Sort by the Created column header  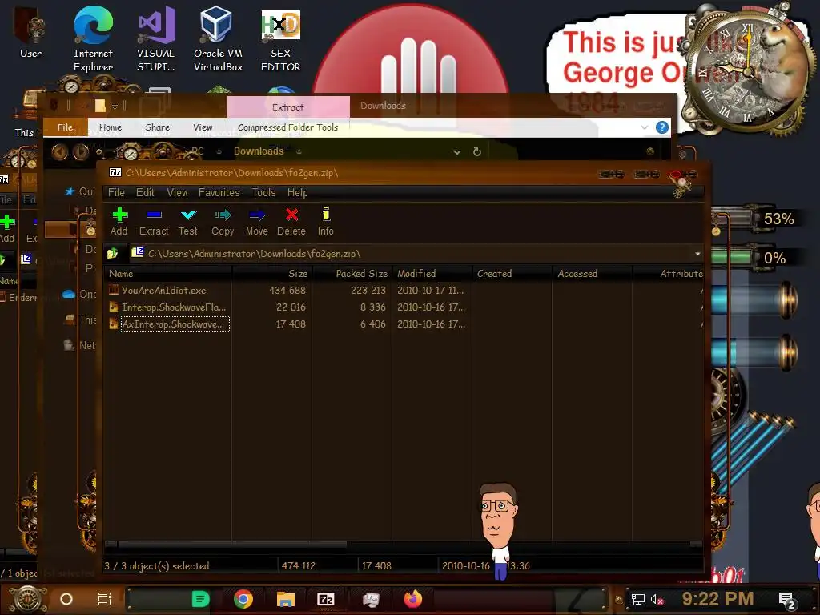click(x=512, y=274)
